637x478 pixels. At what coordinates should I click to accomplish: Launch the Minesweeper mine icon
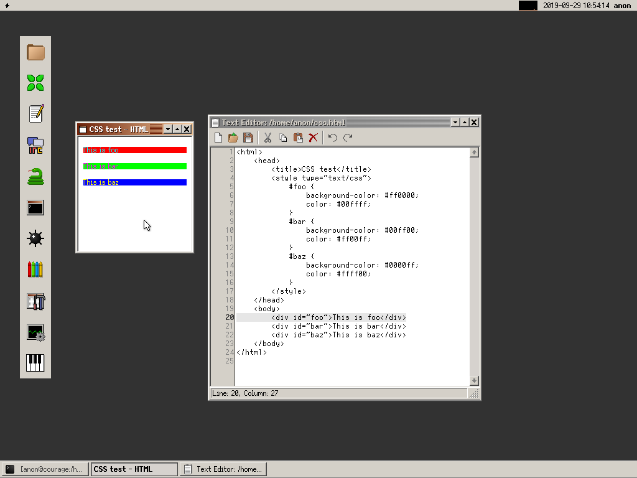(35, 238)
